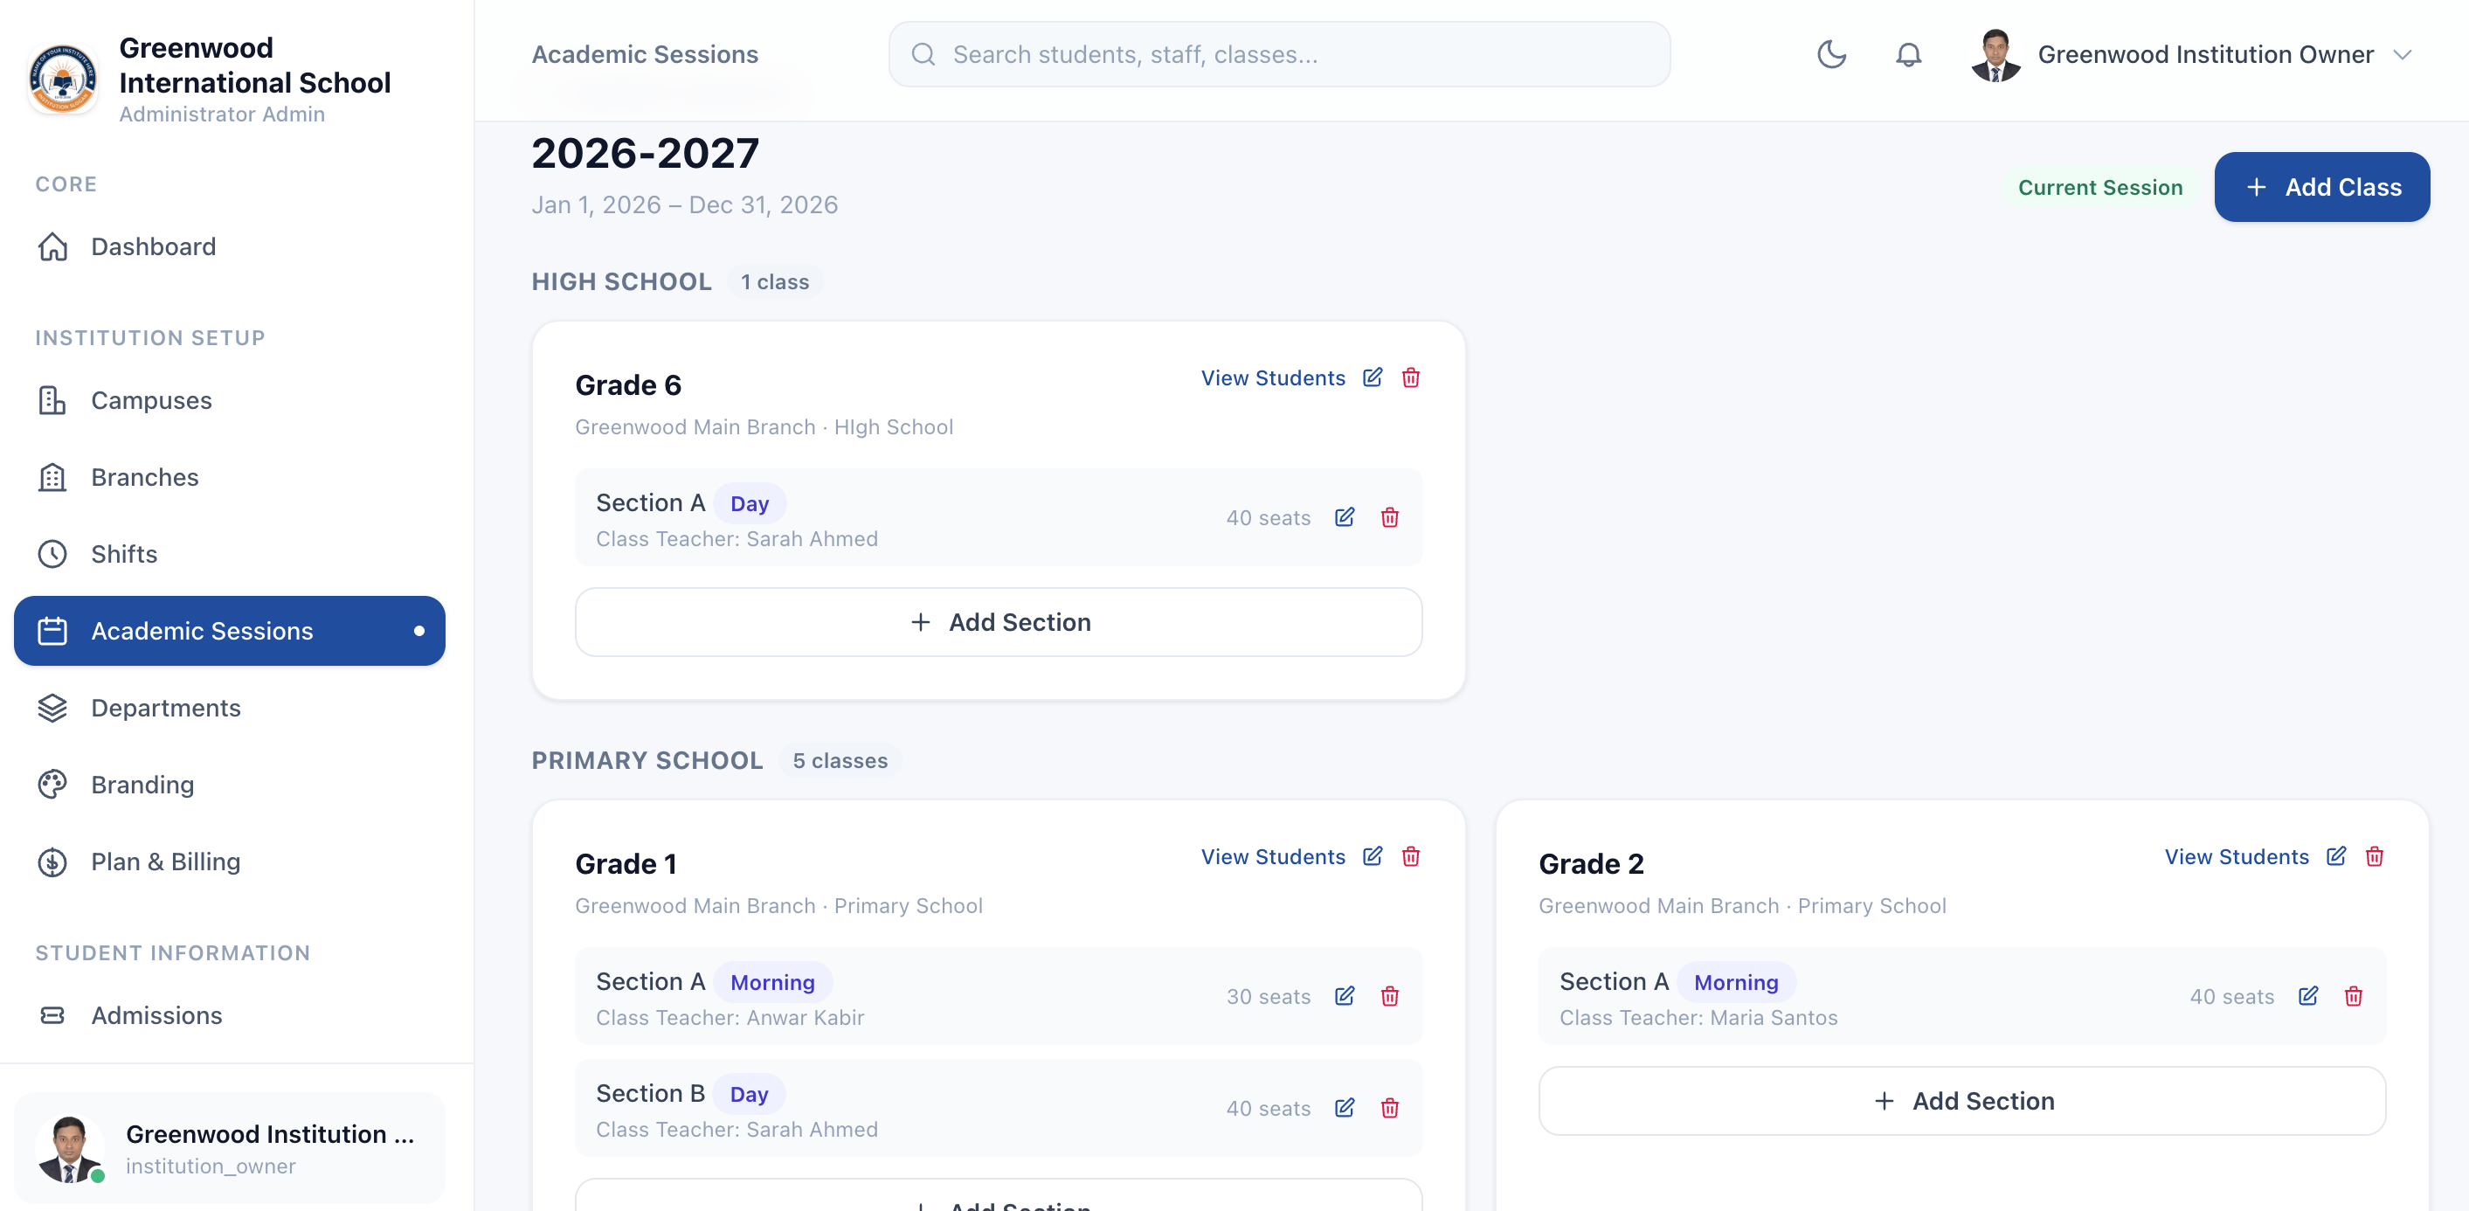
Task: View Students for Grade 6
Action: pos(1273,377)
